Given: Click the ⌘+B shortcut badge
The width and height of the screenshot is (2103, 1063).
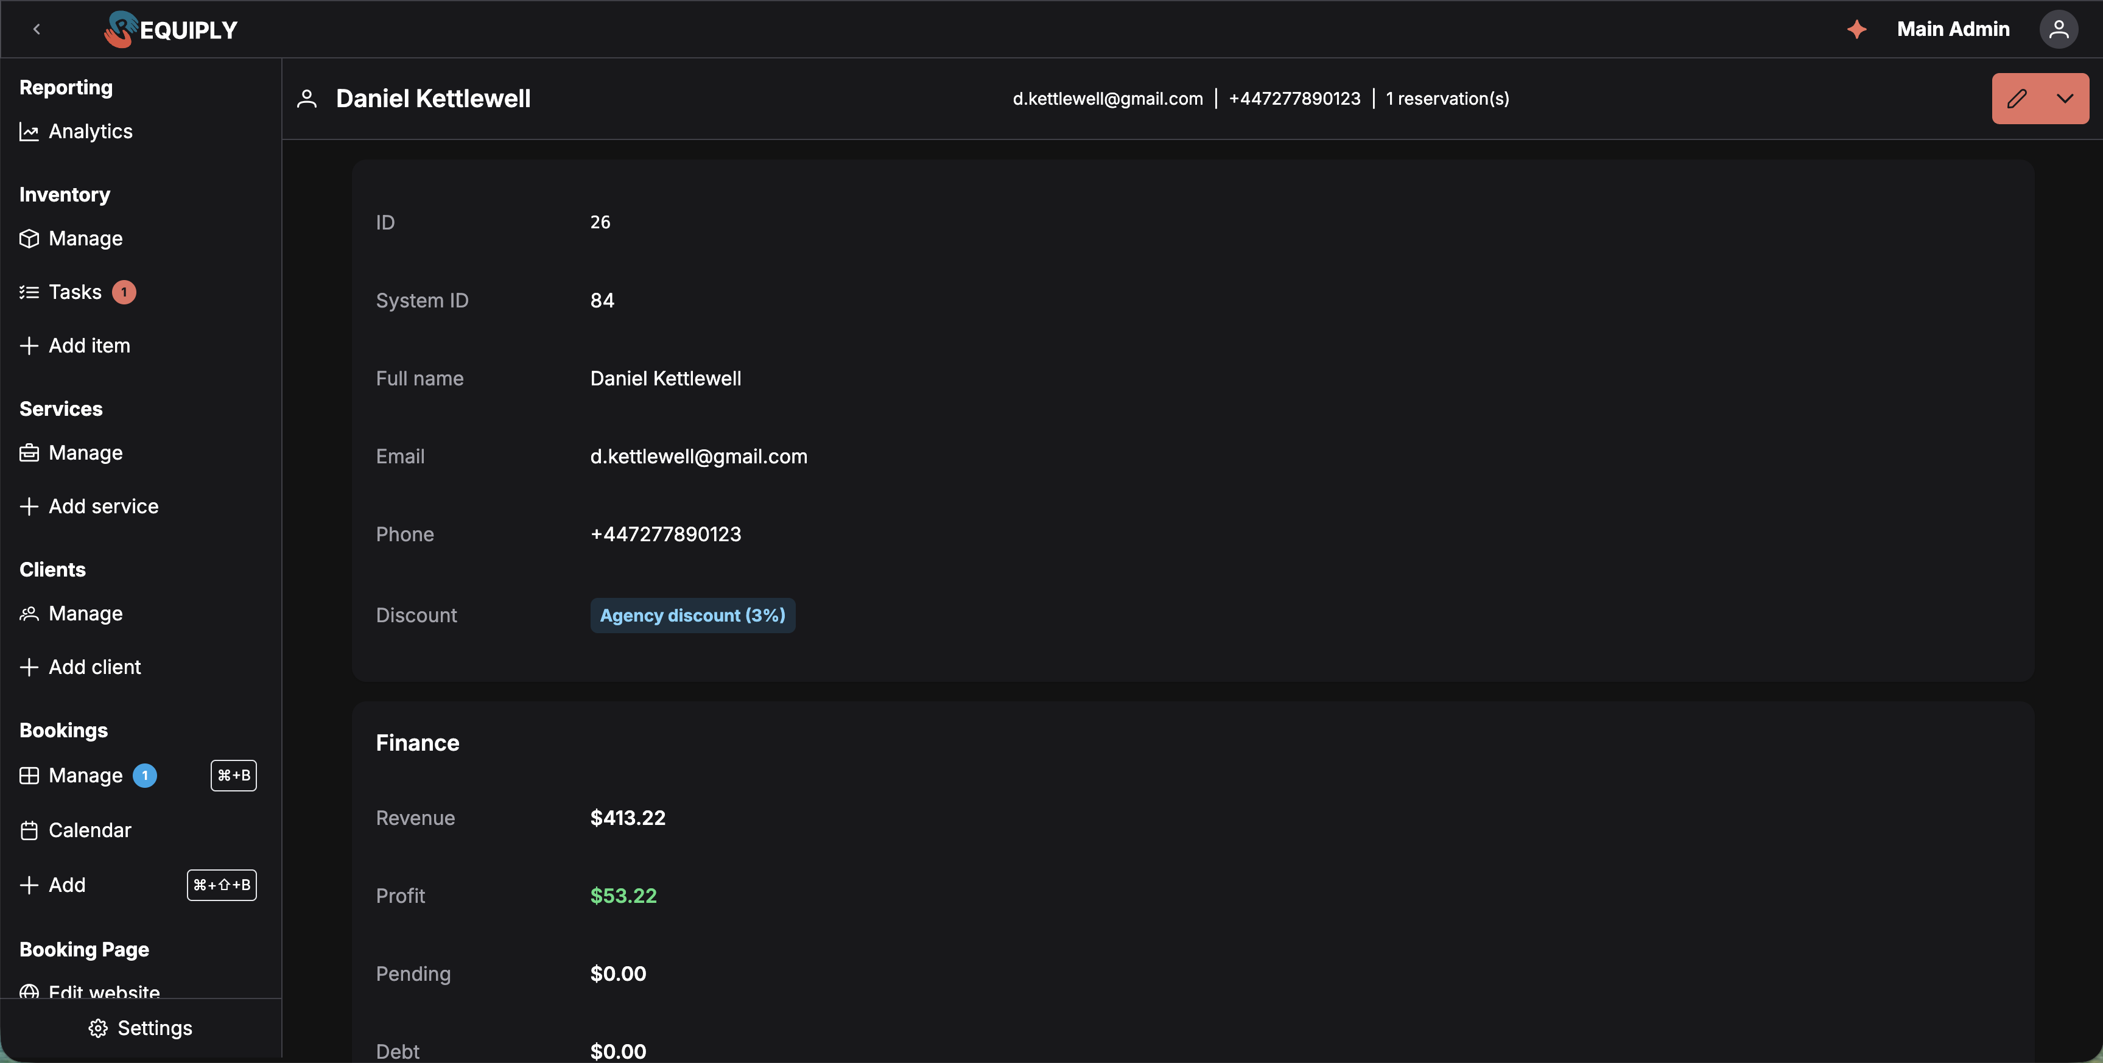Looking at the screenshot, I should click(233, 776).
